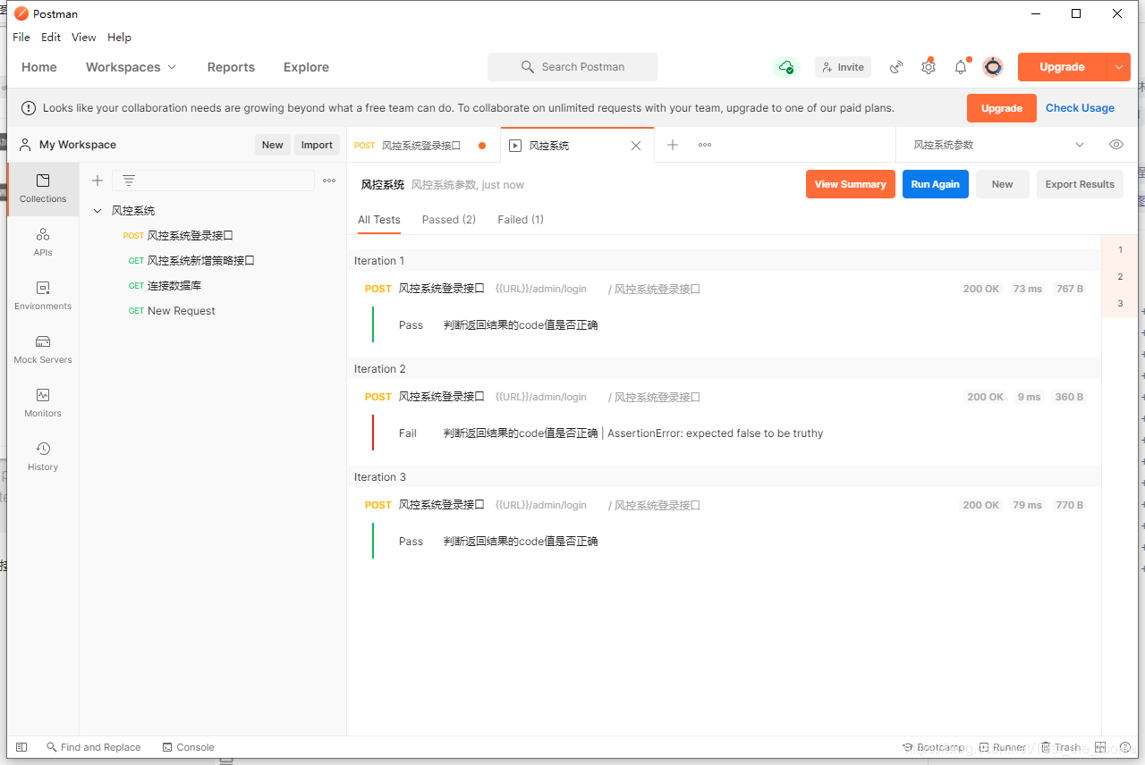Open collections panel three-dot options menu
This screenshot has height=765, width=1145.
[329, 181]
